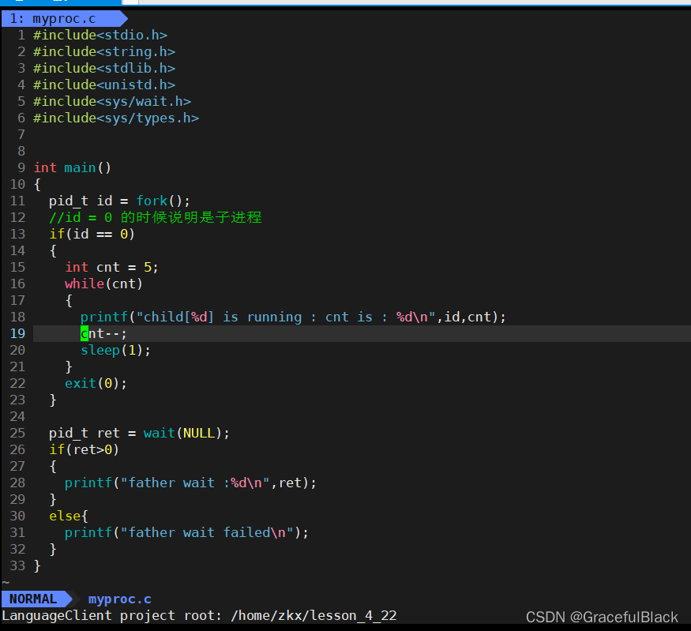The image size is (691, 631).
Task: Click the 'pid_t id = fork();' line
Action: pyautogui.click(x=119, y=201)
